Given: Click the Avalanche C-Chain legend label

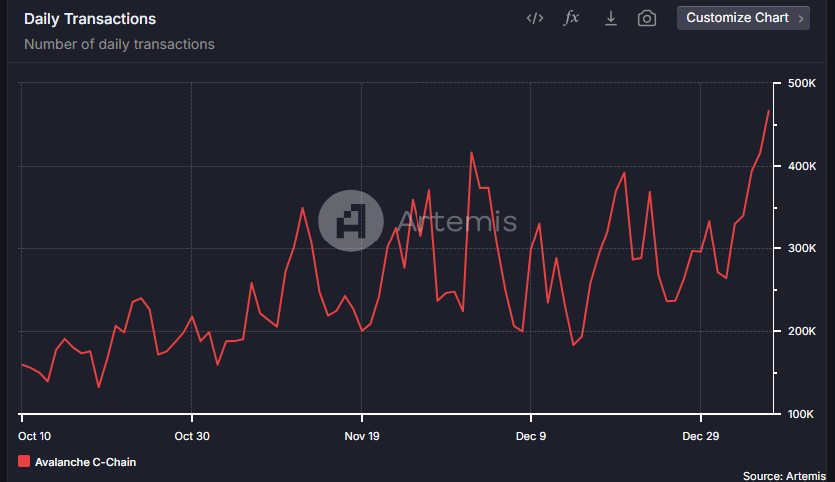Looking at the screenshot, I should (x=85, y=462).
